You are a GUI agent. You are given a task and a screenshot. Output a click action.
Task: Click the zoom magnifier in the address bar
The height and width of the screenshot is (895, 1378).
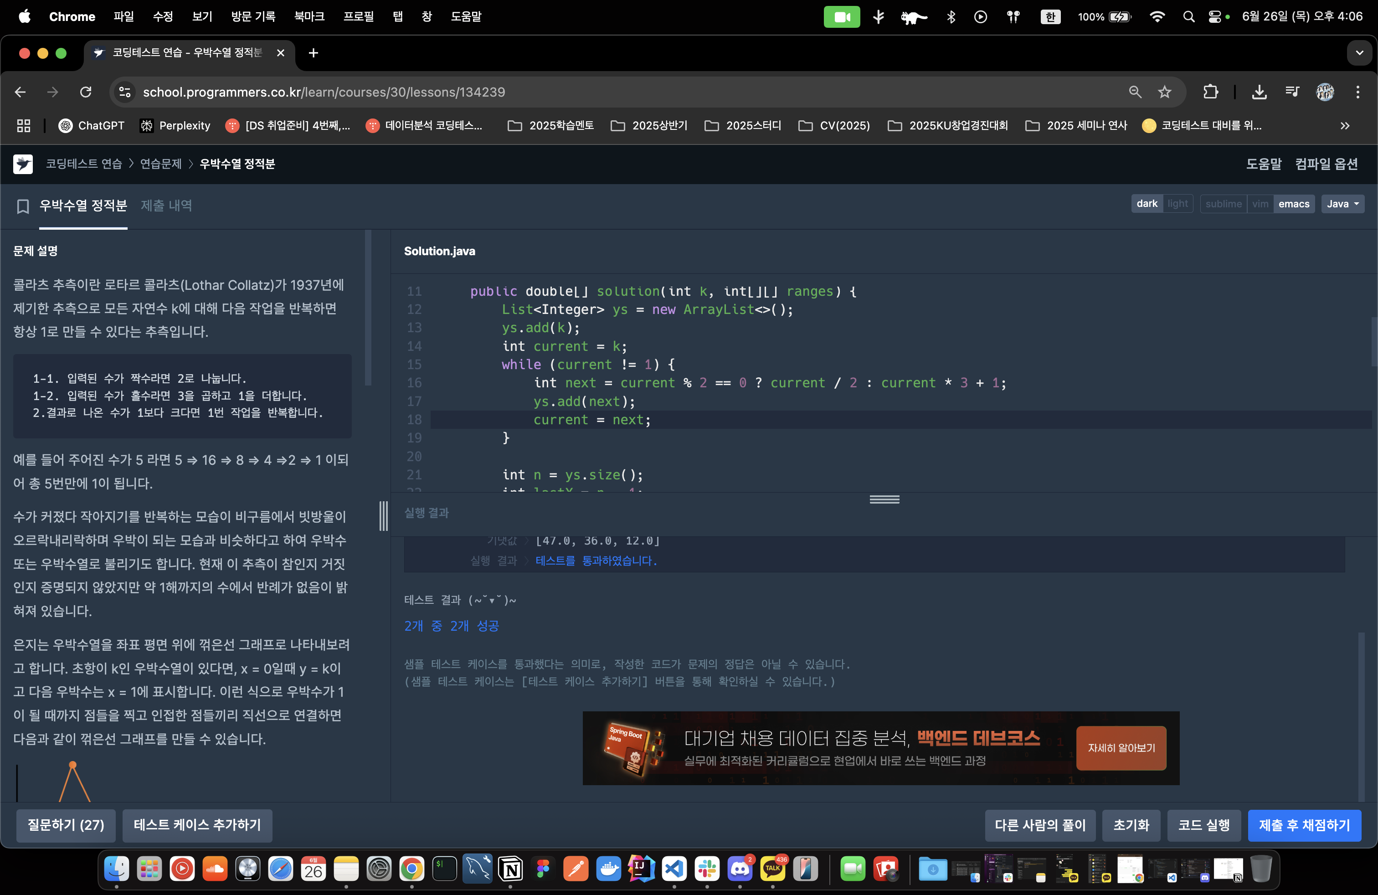[x=1135, y=92]
